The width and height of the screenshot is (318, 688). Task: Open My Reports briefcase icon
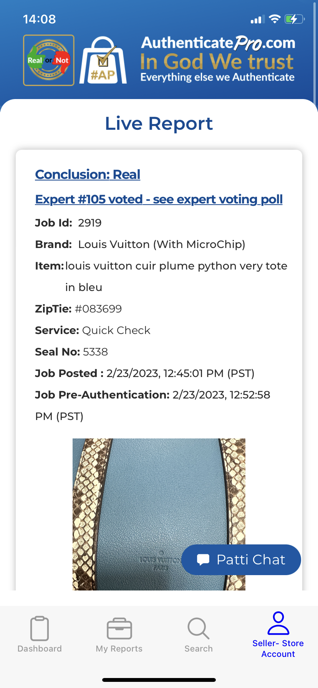pos(119,628)
